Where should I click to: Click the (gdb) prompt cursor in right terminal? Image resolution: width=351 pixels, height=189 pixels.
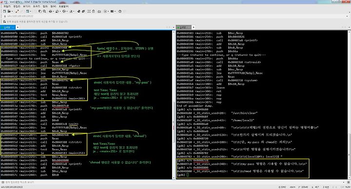pos(188,175)
